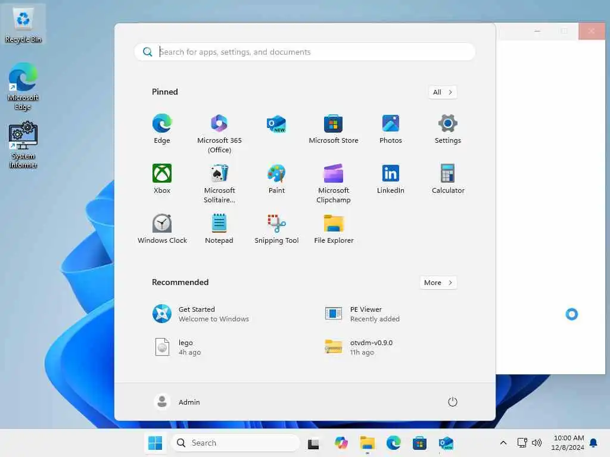The image size is (610, 457).
Task: Open Microsoft Solitaire Collection
Action: (x=219, y=183)
